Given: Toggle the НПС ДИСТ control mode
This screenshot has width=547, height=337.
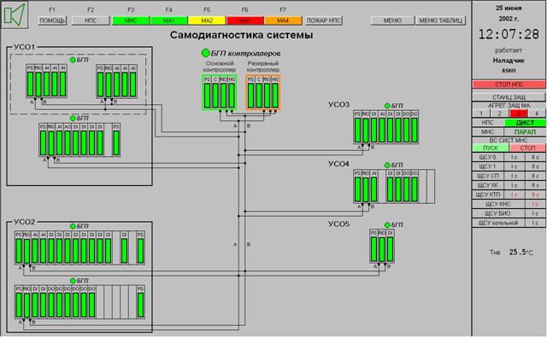Looking at the screenshot, I should 525,123.
